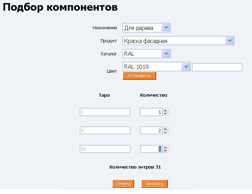This screenshot has height=194, width=252.
Task: Click the Установить button
Action: (139, 76)
